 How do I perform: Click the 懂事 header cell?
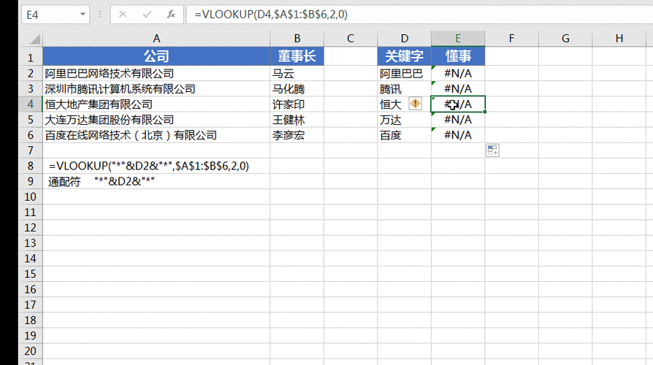point(458,56)
